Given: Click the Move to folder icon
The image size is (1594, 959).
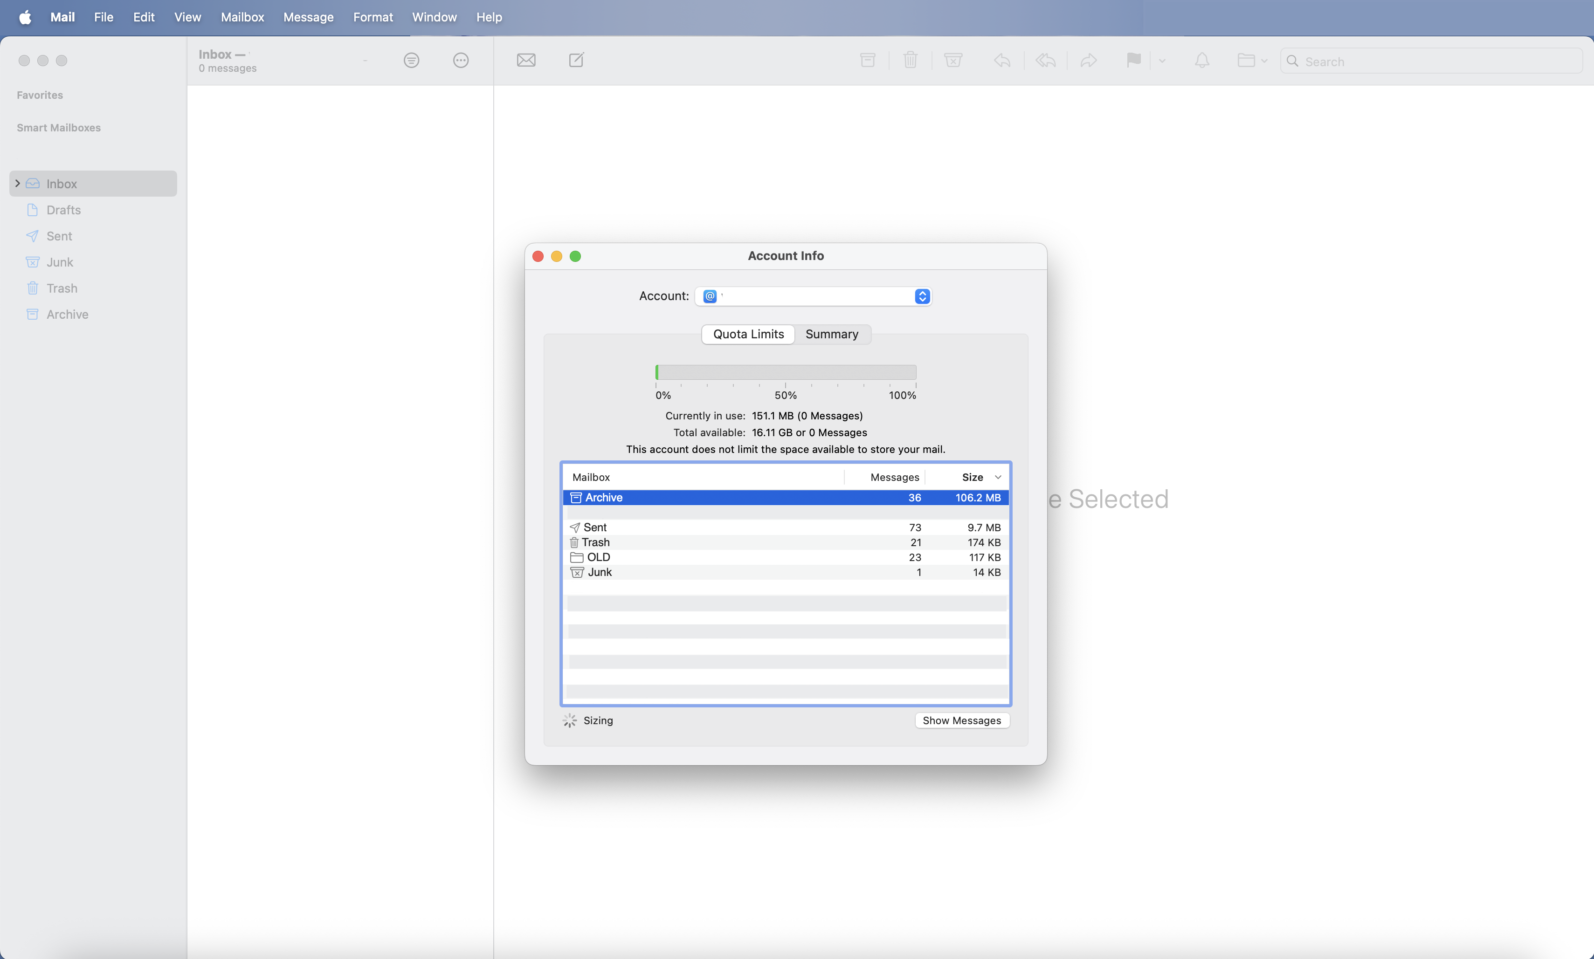Looking at the screenshot, I should pyautogui.click(x=1246, y=60).
